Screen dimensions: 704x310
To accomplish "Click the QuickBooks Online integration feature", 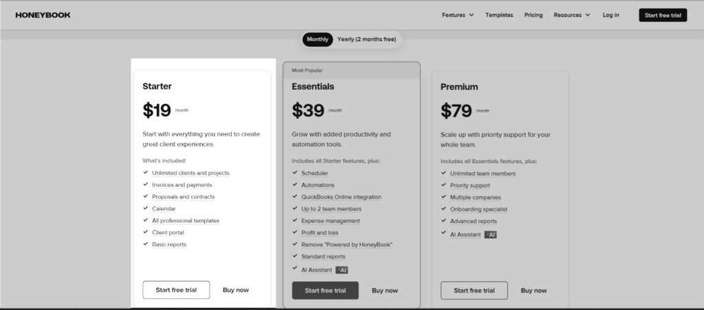I will pyautogui.click(x=341, y=197).
